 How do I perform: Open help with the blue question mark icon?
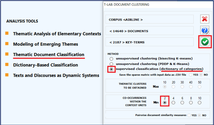[x=205, y=30]
